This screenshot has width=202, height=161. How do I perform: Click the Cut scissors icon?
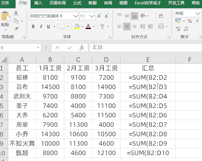pyautogui.click(x=16, y=14)
